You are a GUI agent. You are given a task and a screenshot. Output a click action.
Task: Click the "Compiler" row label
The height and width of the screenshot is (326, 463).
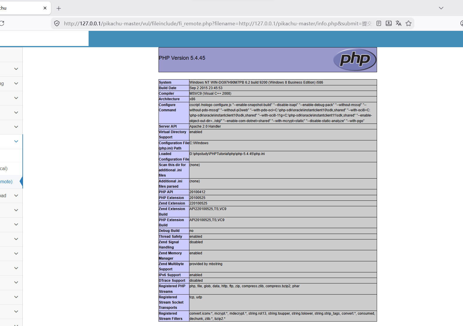pos(166,94)
